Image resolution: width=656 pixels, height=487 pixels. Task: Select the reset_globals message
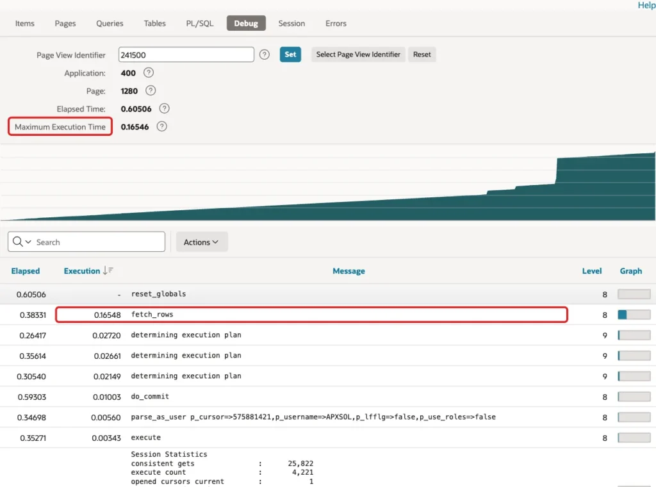(x=159, y=293)
